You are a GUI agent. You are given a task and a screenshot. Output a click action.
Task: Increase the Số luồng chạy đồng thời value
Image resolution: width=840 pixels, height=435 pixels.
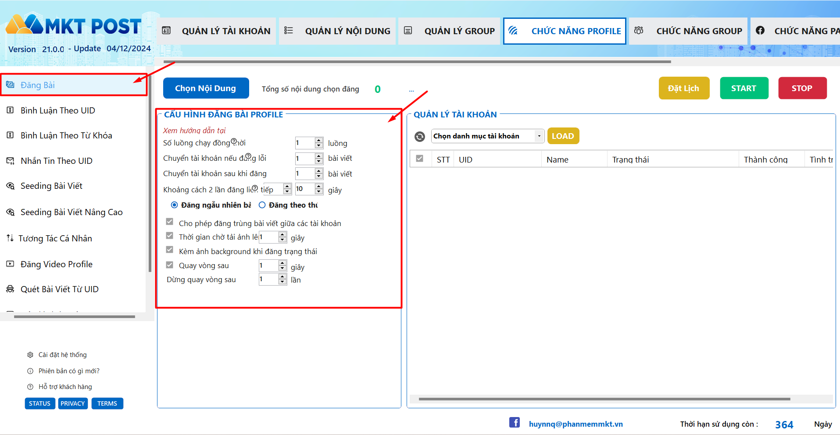pyautogui.click(x=319, y=140)
